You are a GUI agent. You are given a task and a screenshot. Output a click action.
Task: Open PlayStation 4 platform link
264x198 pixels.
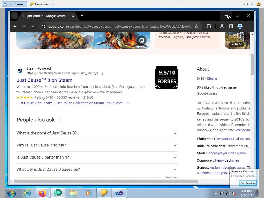224,139
